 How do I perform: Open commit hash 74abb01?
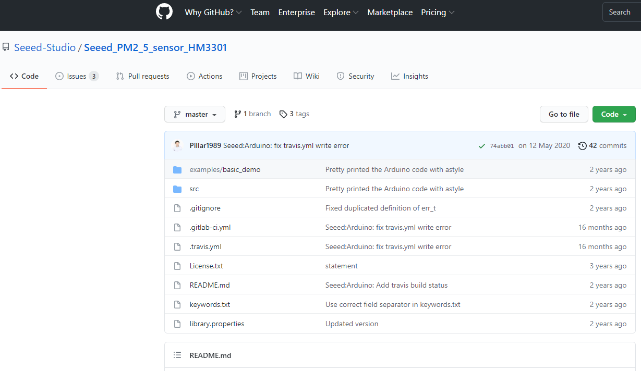coord(502,146)
